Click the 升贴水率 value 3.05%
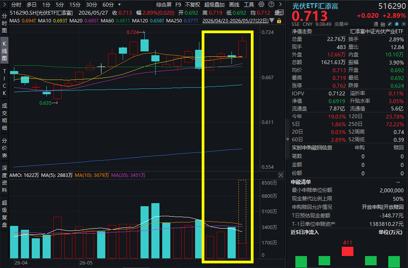Image resolution: width=408 pixels, height=268 pixels. click(396, 101)
